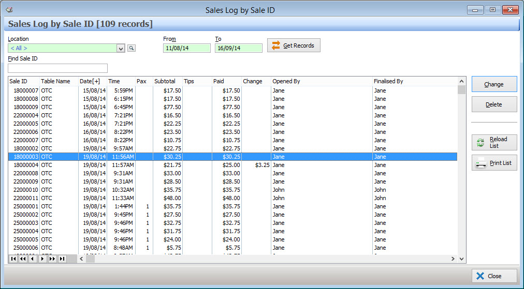
Task: Click the Print List button
Action: pos(494,163)
